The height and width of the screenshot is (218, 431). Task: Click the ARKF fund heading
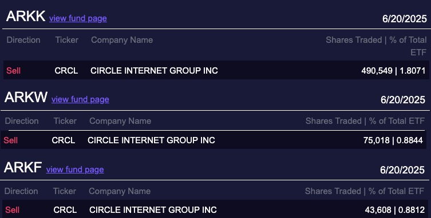pos(23,167)
